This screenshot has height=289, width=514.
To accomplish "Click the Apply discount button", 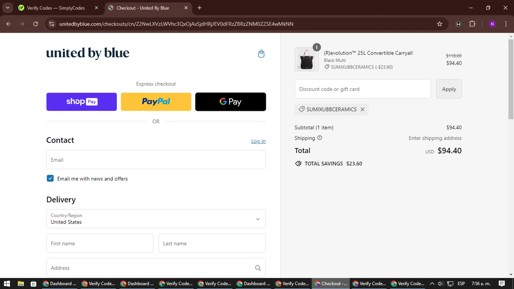I will (x=449, y=89).
